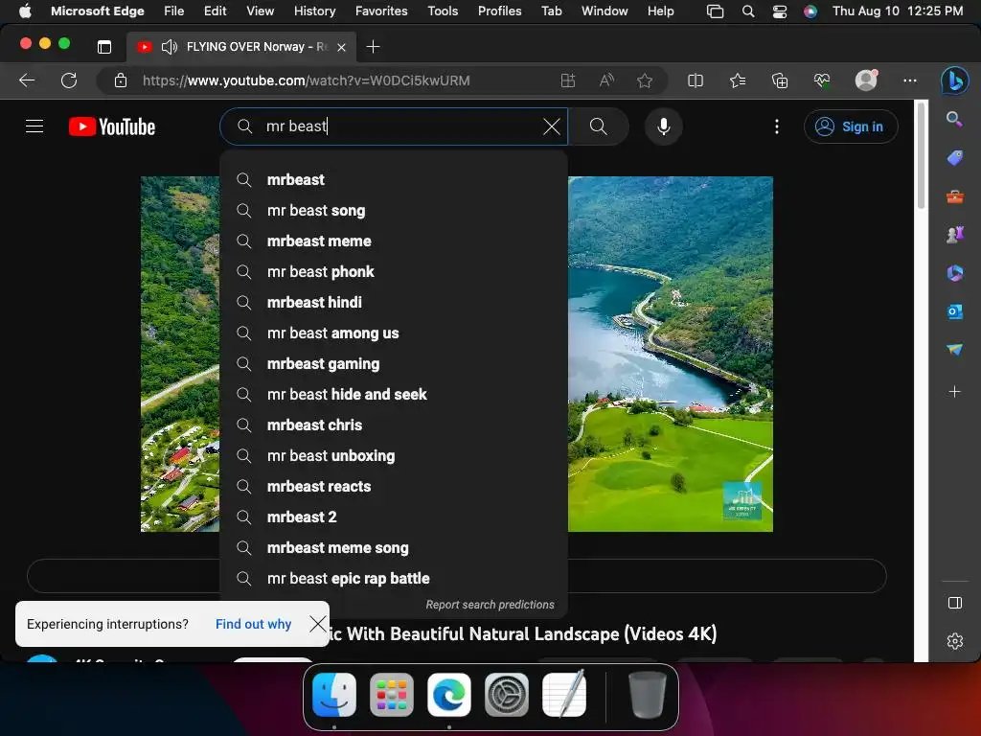Screen dimensions: 981x736
Task: Open Browser essentials heart icon
Action: (x=821, y=80)
